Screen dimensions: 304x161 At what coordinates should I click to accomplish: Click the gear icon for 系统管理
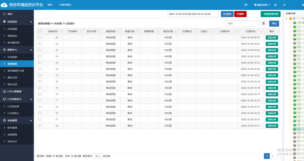[x=4, y=120]
